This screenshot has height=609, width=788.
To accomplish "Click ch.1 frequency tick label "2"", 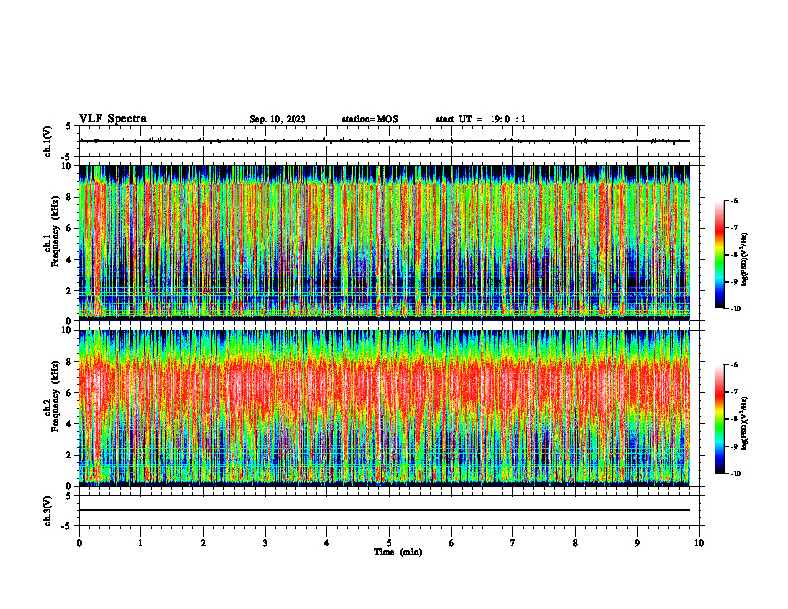I will [x=69, y=291].
